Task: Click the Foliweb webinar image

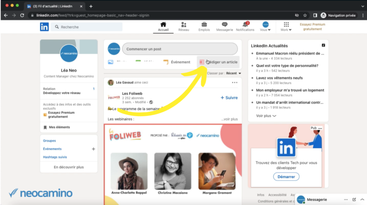Action: coord(173,164)
